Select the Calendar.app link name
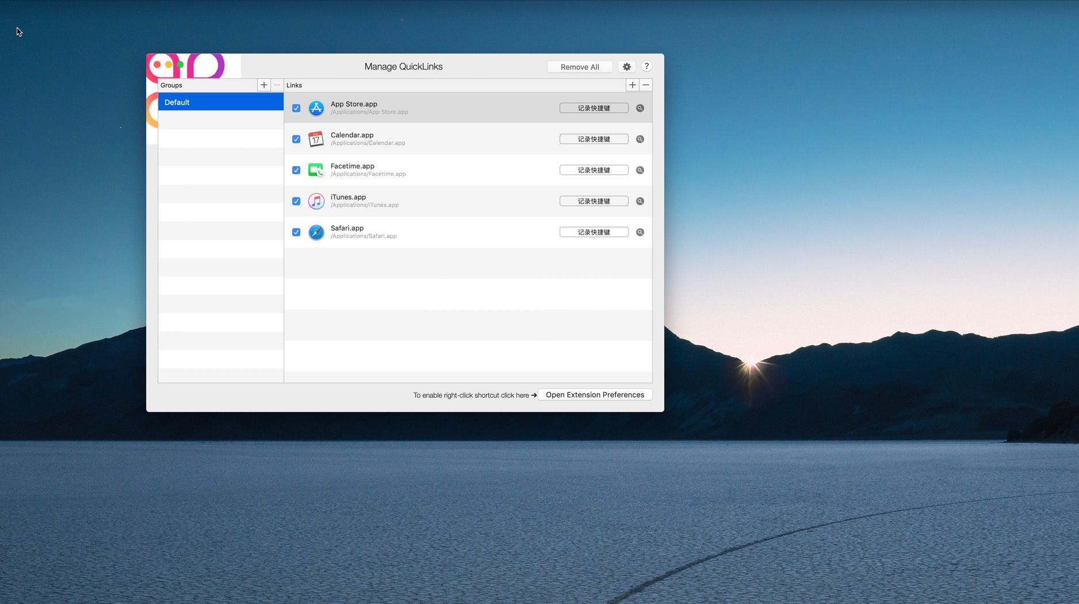Viewport: 1079px width, 604px height. click(x=352, y=135)
